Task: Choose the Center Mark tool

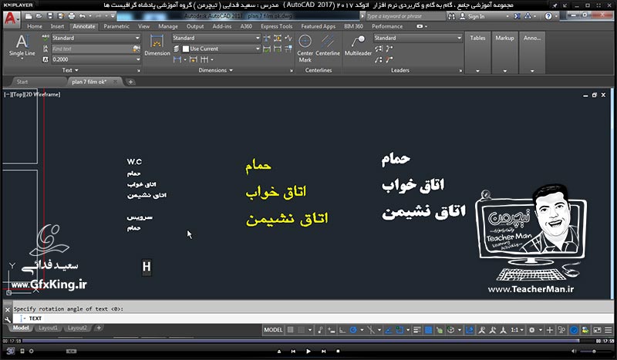Action: [305, 49]
